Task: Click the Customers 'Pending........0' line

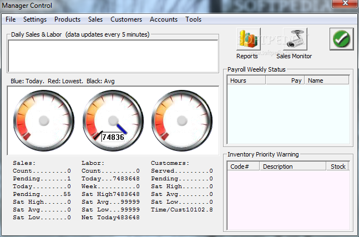Action: click(182, 179)
